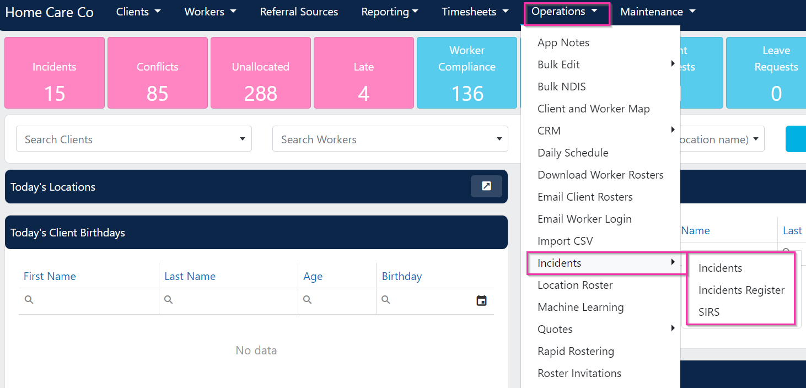Click the Birthday filter search icon

386,300
